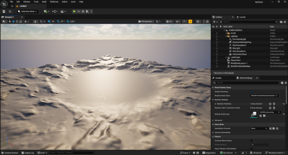
Task: Open the Content Drawer
Action: [x=9, y=153]
